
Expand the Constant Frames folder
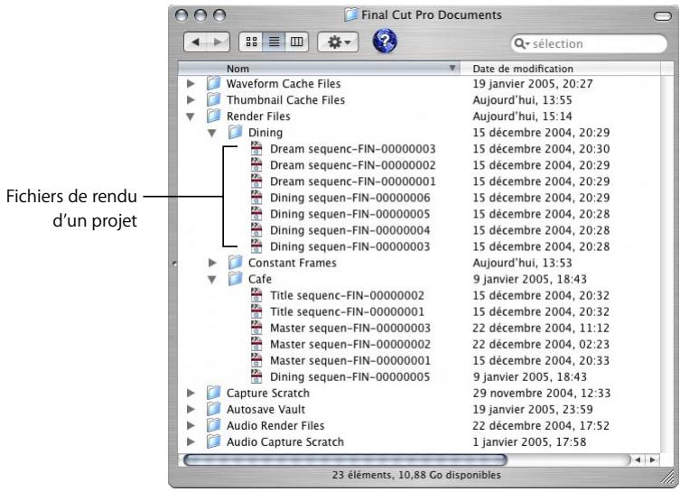coord(212,263)
